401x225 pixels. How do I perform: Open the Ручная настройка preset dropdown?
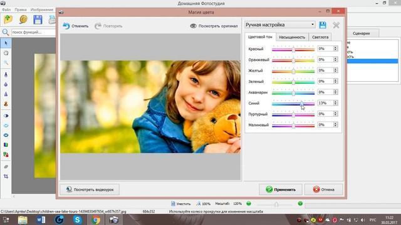point(280,25)
